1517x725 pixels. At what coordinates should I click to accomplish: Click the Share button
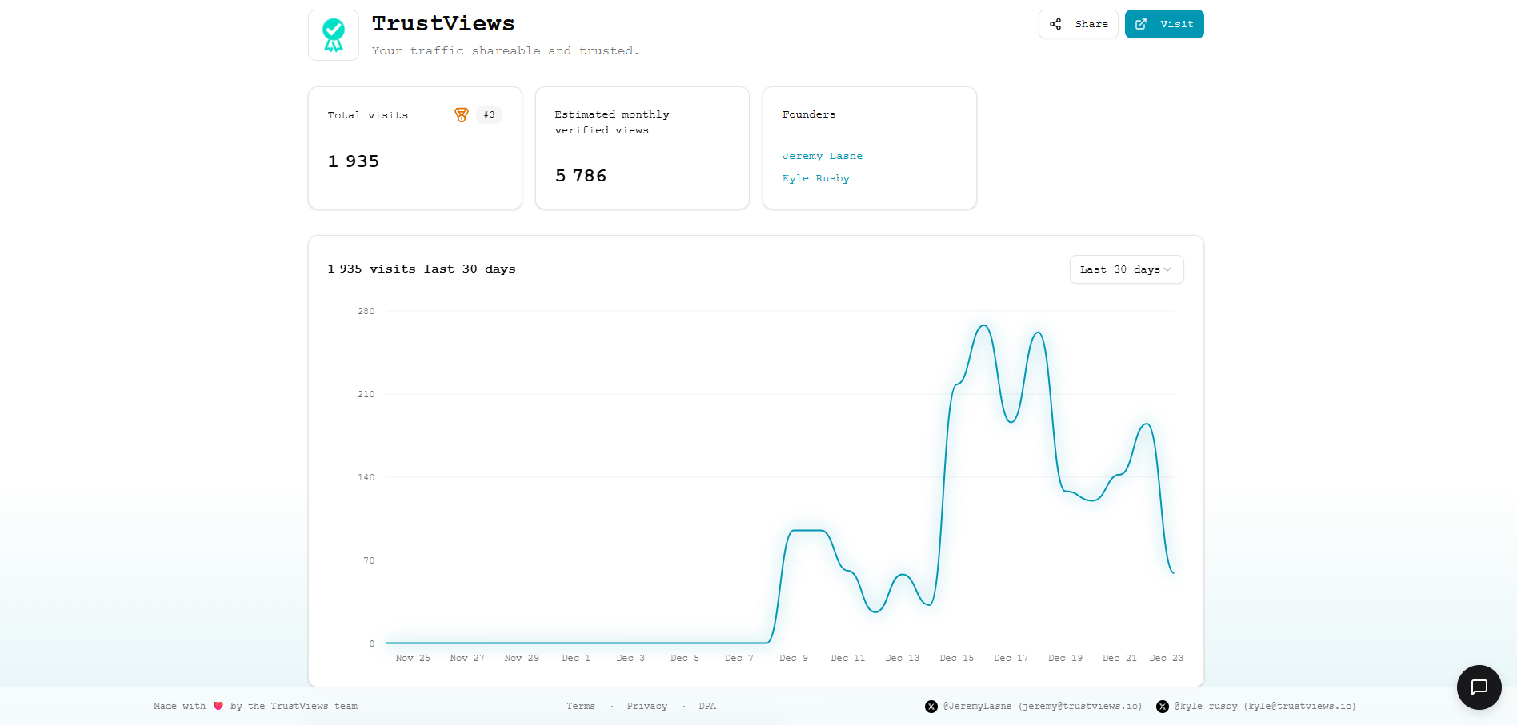[x=1078, y=24]
